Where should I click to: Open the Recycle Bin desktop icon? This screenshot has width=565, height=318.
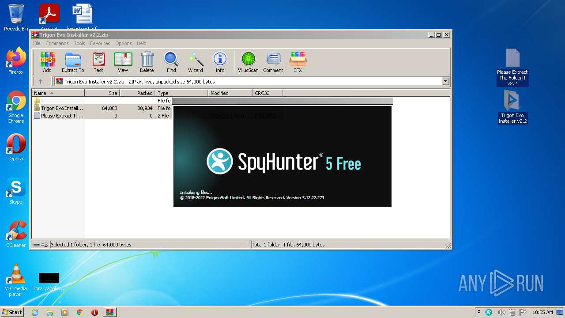tap(16, 18)
